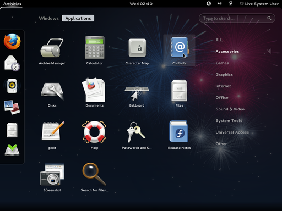Open the Live System User menu
282x211 pixels.
[x=259, y=4]
